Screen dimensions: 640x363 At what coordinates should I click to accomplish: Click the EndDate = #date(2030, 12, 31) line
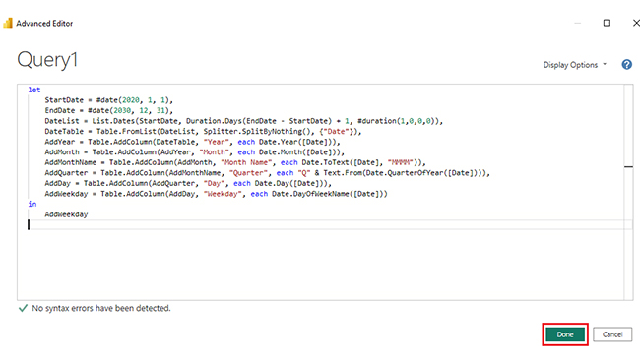[x=109, y=110]
